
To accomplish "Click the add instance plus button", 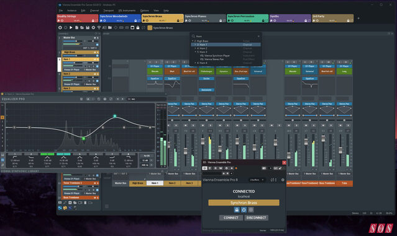I will click(x=358, y=18).
